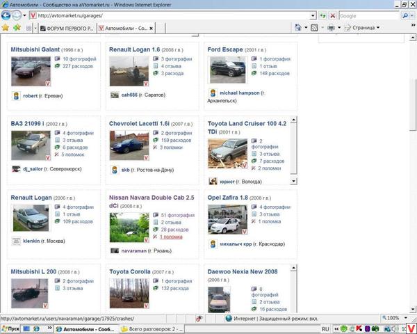Viewport: 417px width, 334px height.
Task: Switch to the ФОРУМ ПЕРВОГО tab
Action: (x=67, y=29)
